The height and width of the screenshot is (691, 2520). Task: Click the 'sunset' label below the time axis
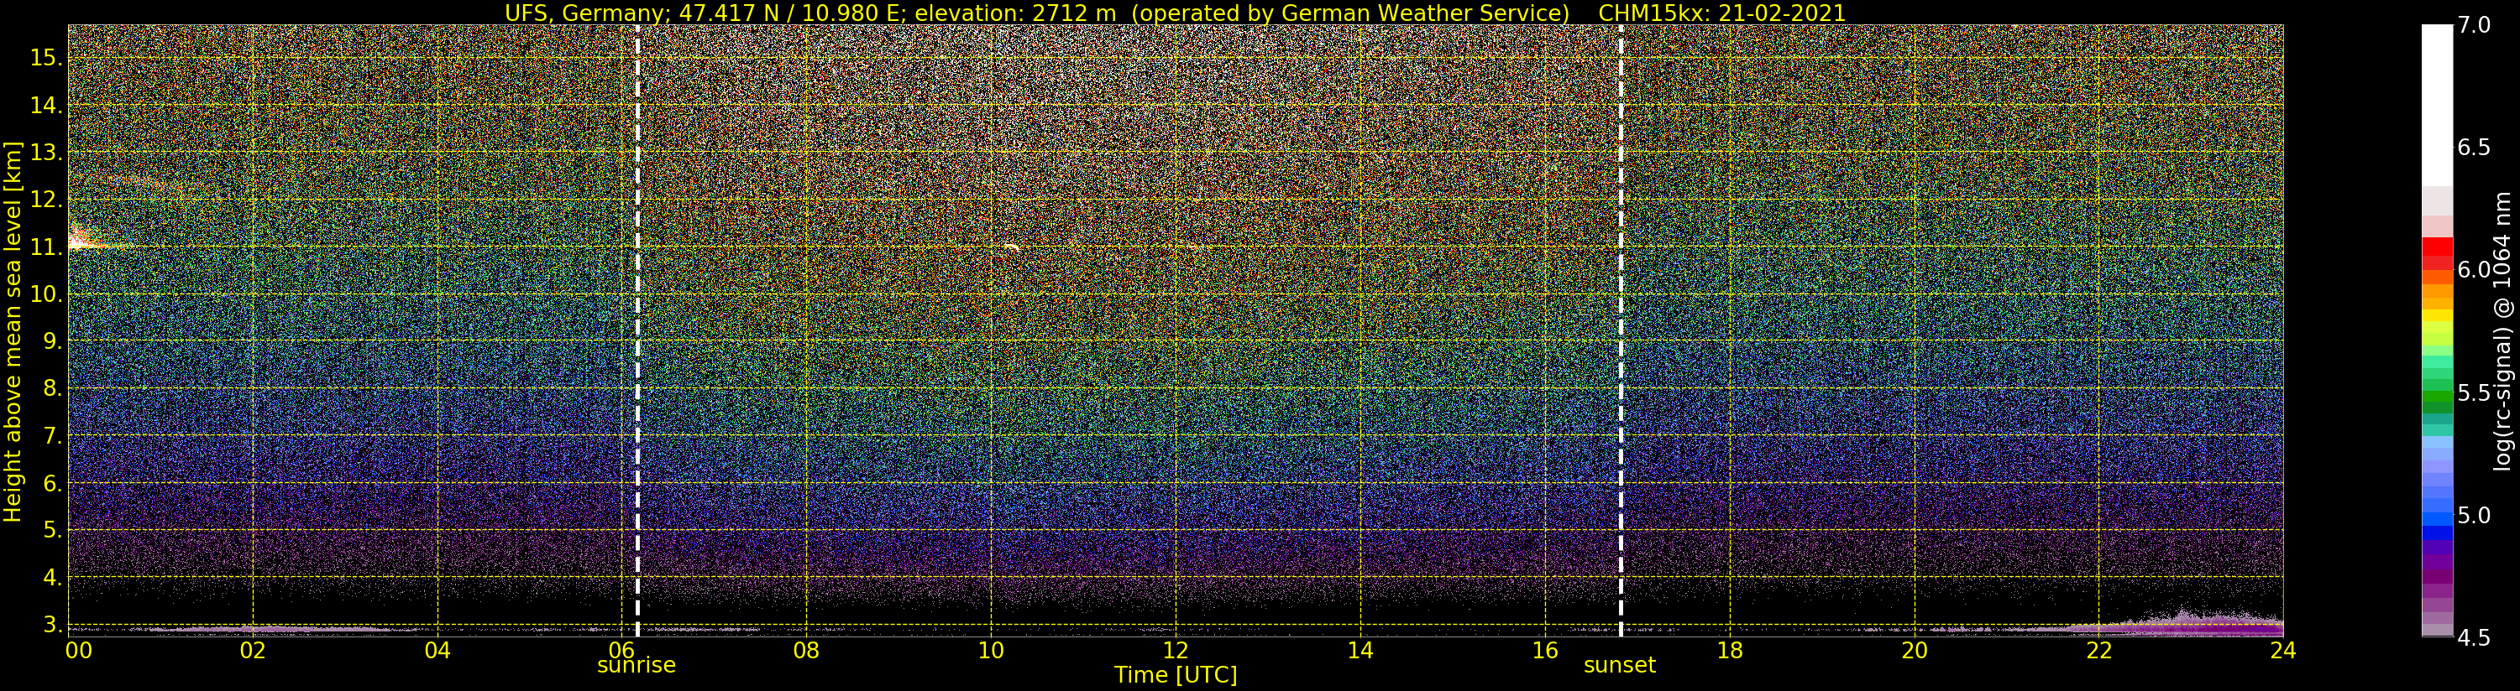click(x=1620, y=666)
